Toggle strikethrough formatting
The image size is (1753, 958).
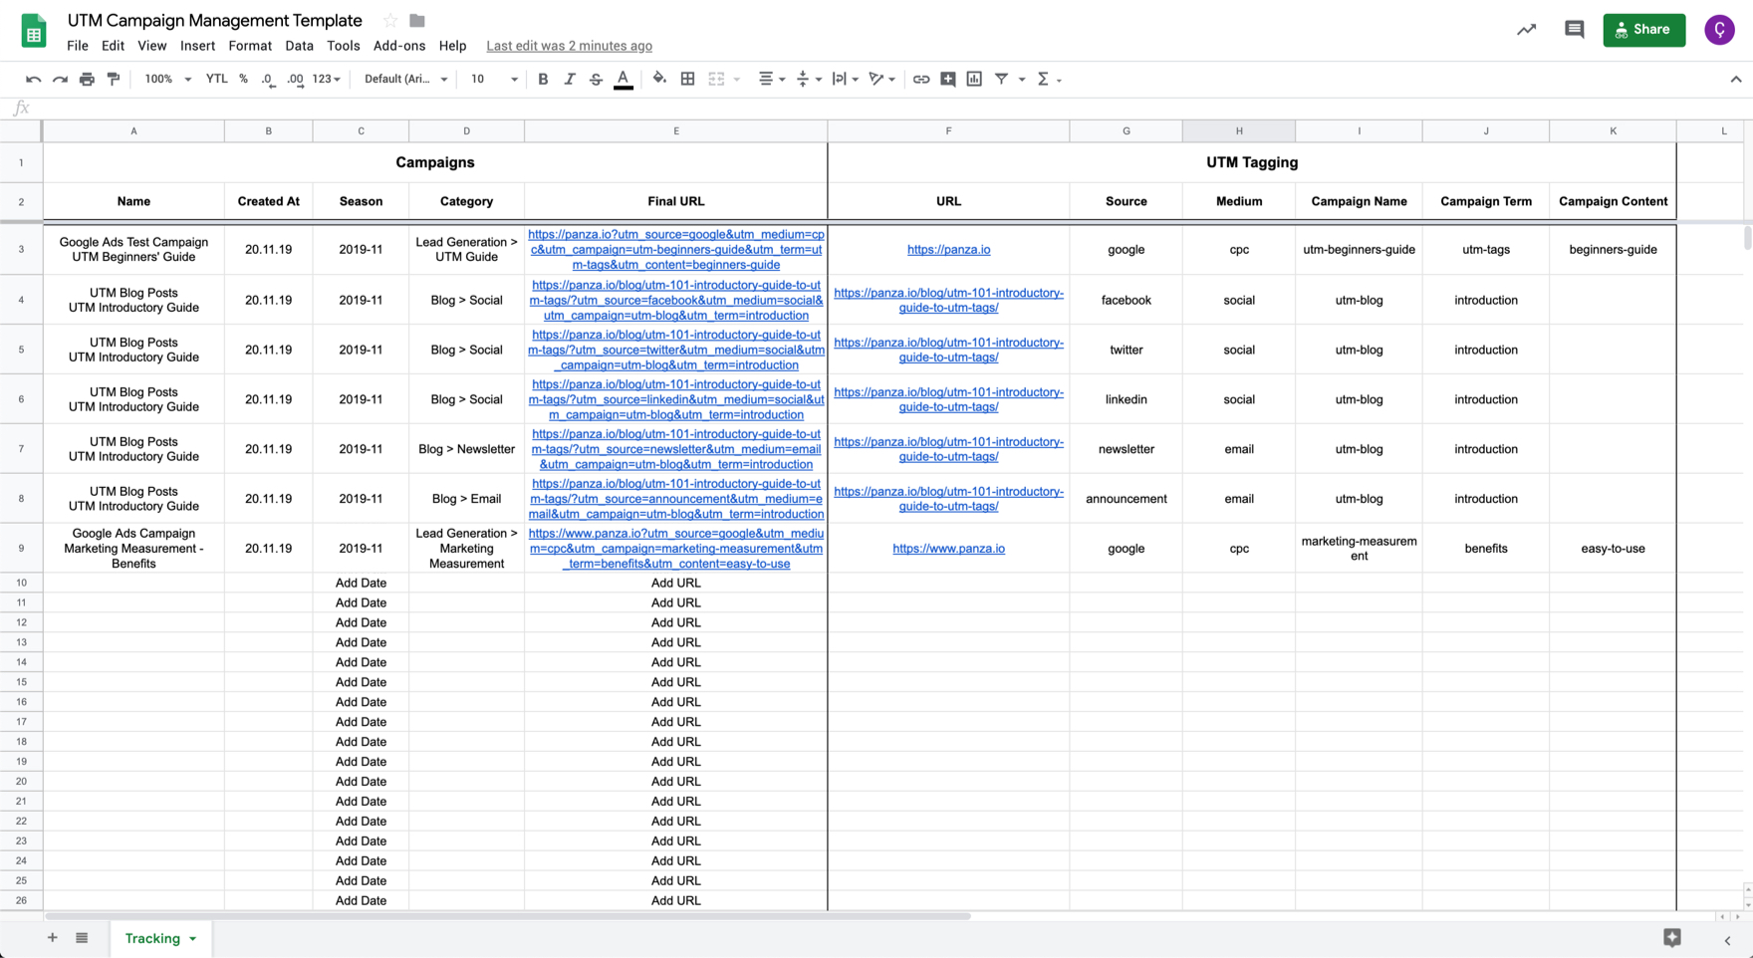[596, 79]
